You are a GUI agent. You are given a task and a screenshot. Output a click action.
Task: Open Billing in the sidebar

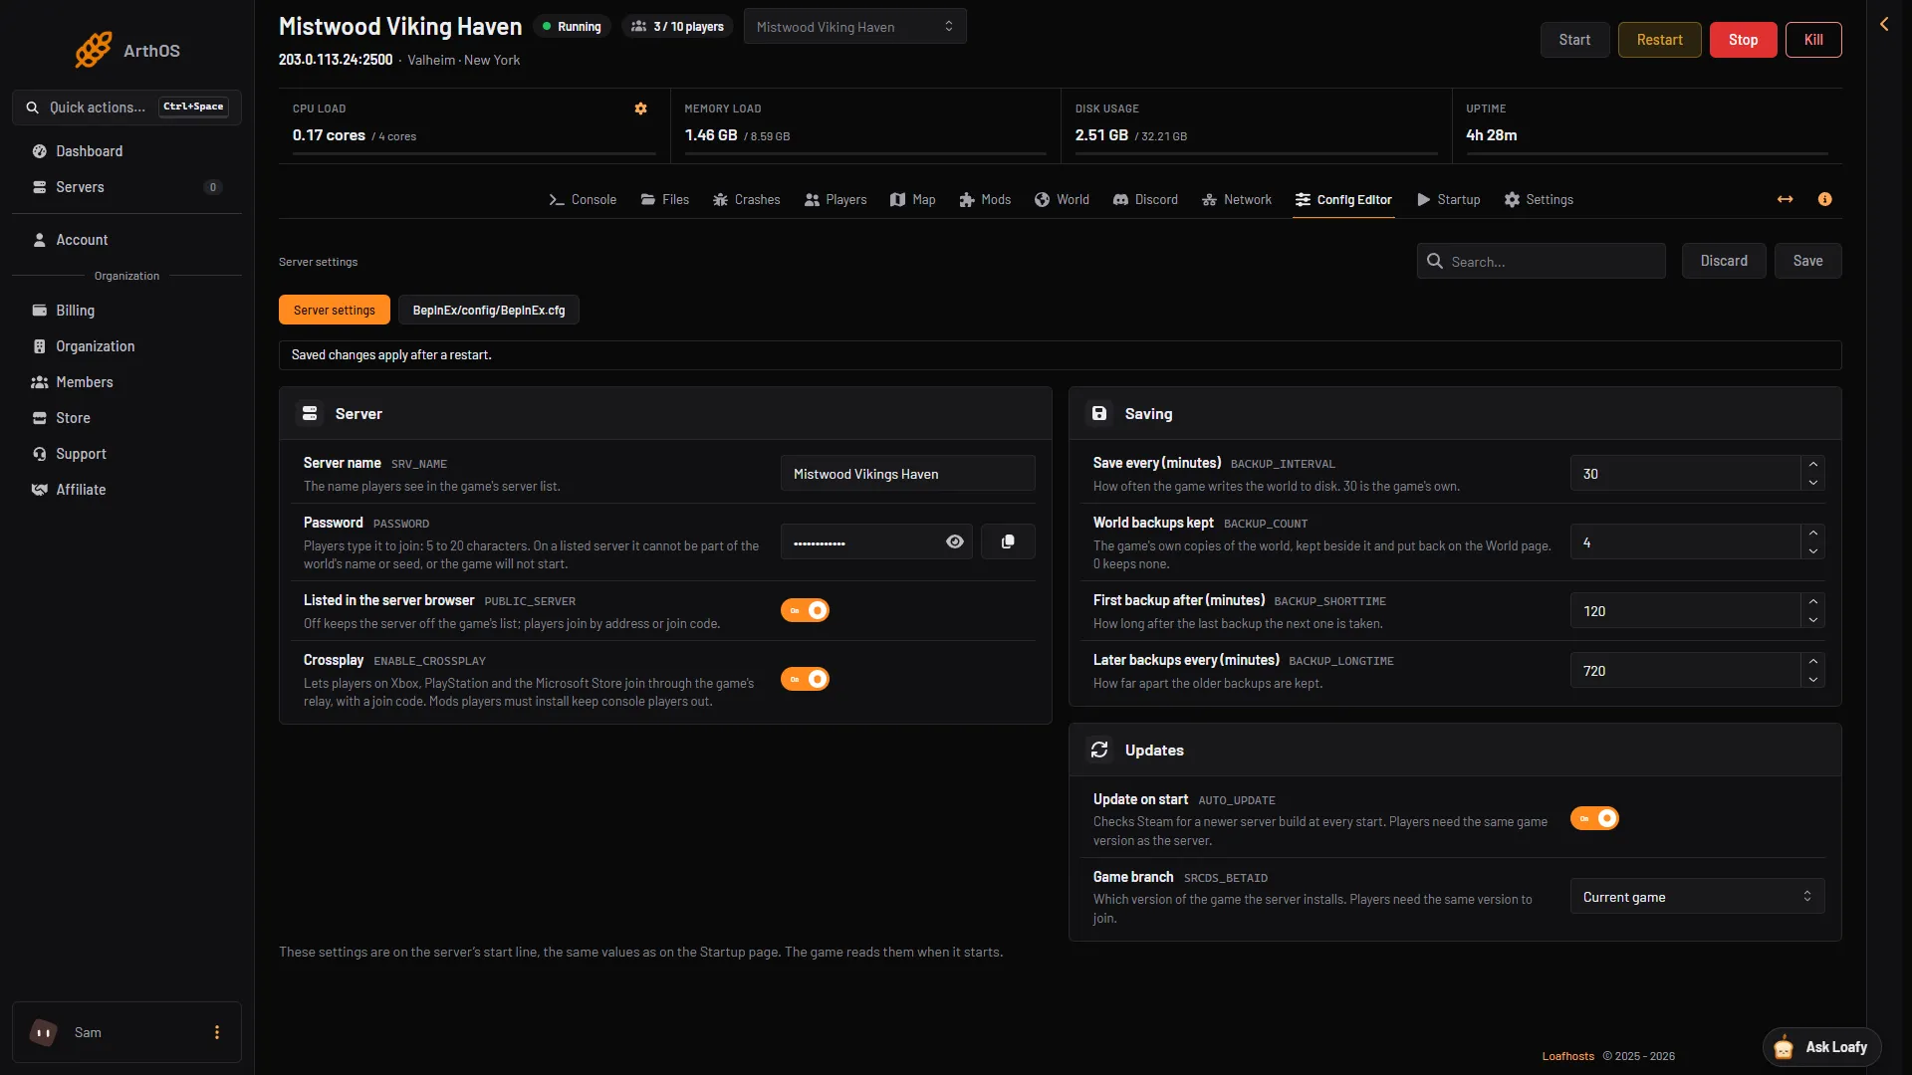(x=127, y=311)
